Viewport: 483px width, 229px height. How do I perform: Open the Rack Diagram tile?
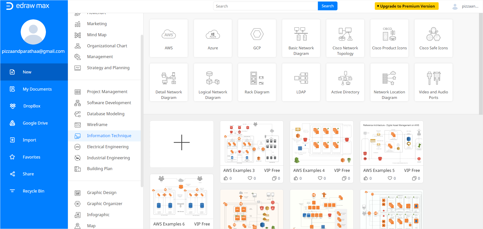point(257,82)
